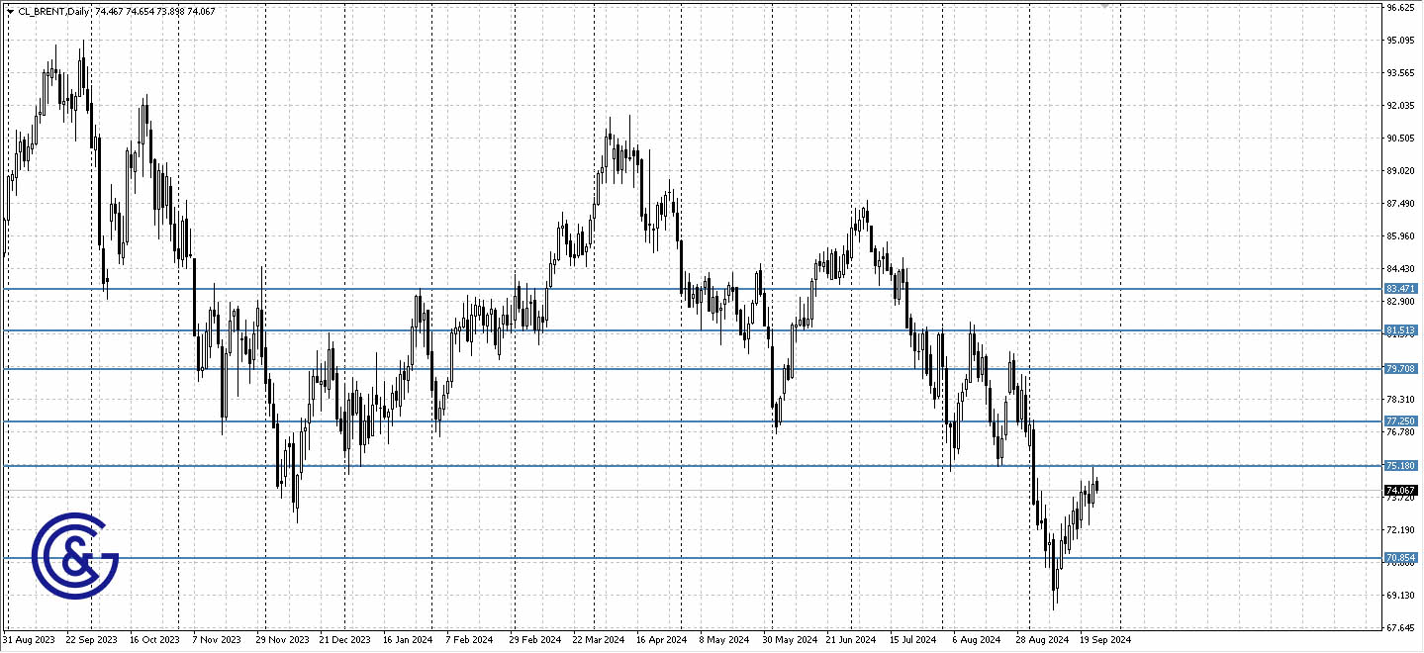Screen dimensions: 1424x653
Task: Click the black current-price tag showing 74.067
Action: pos(1399,489)
